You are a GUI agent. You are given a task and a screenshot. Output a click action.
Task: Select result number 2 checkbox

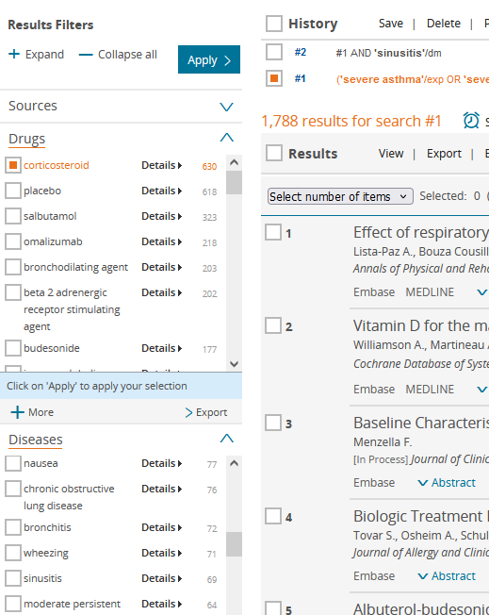tap(273, 325)
